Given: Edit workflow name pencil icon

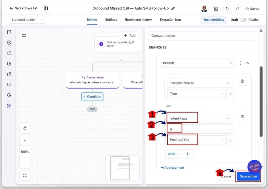Looking at the screenshot, I should click(x=173, y=8).
